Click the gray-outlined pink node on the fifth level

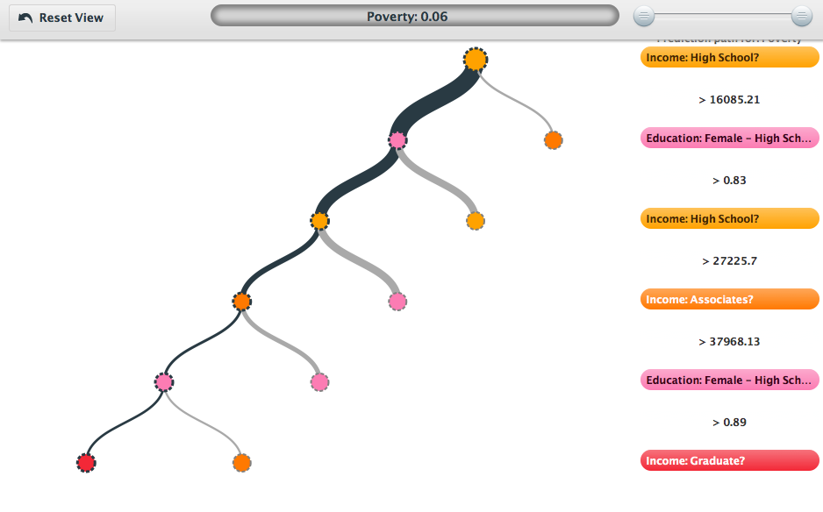point(319,382)
